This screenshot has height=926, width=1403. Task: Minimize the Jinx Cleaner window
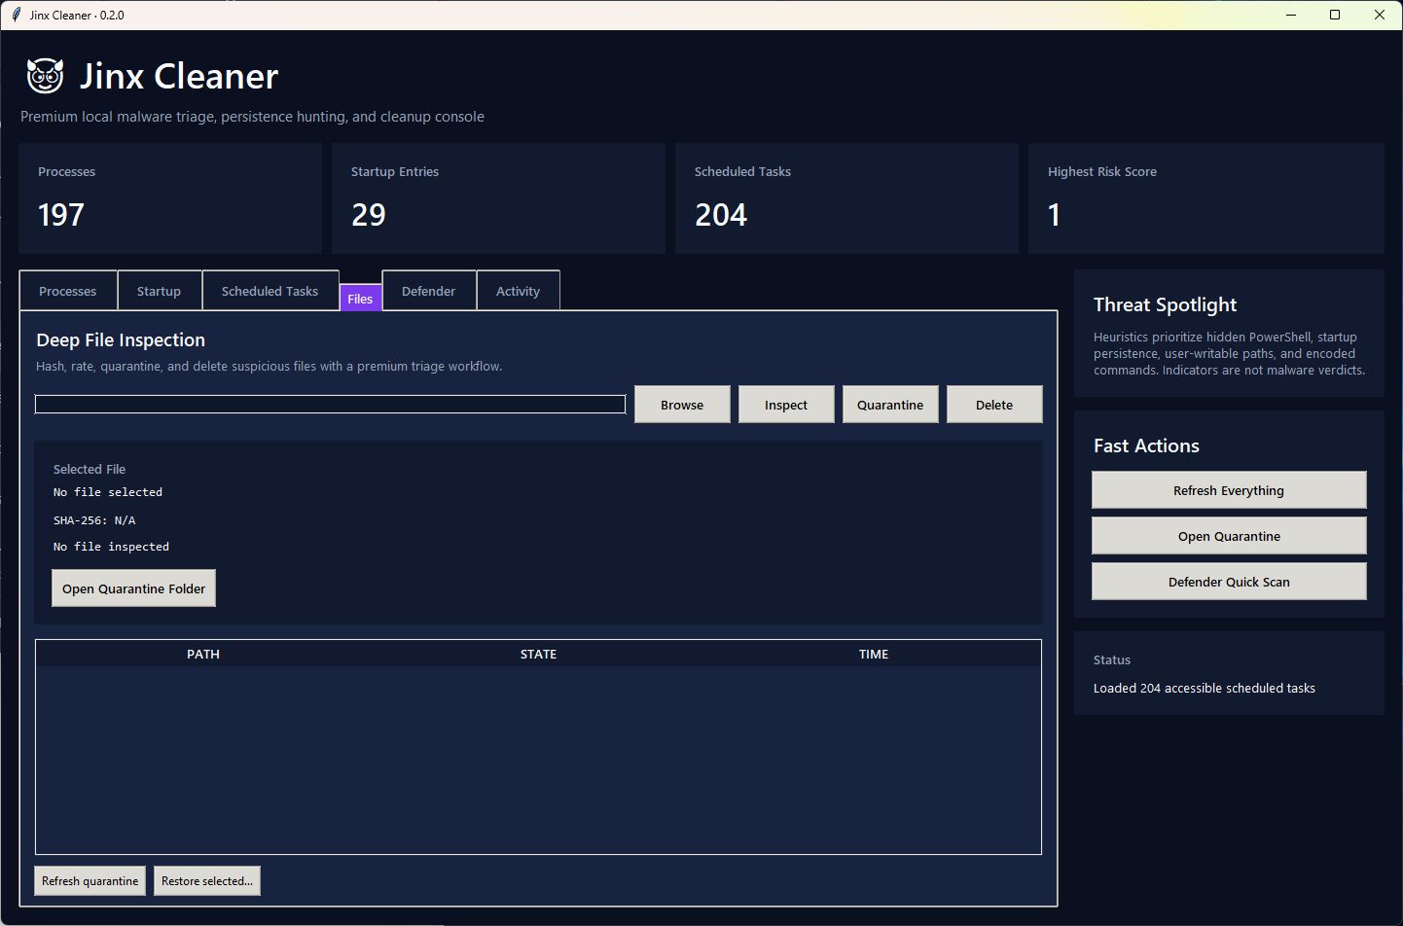coord(1291,15)
